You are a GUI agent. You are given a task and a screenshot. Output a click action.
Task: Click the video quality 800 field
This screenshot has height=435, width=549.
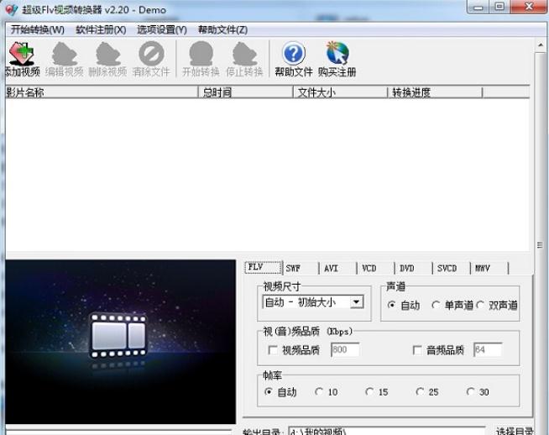(345, 349)
